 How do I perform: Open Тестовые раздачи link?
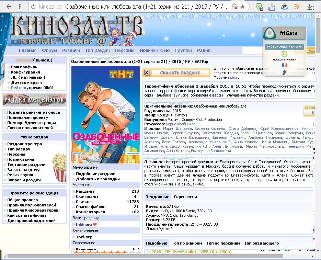click(26, 165)
